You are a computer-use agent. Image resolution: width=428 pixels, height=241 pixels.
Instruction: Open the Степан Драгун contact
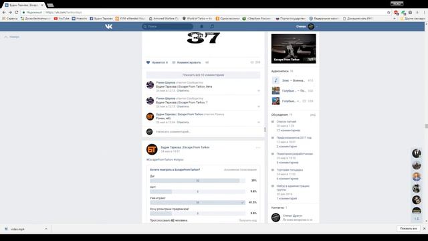(292, 216)
